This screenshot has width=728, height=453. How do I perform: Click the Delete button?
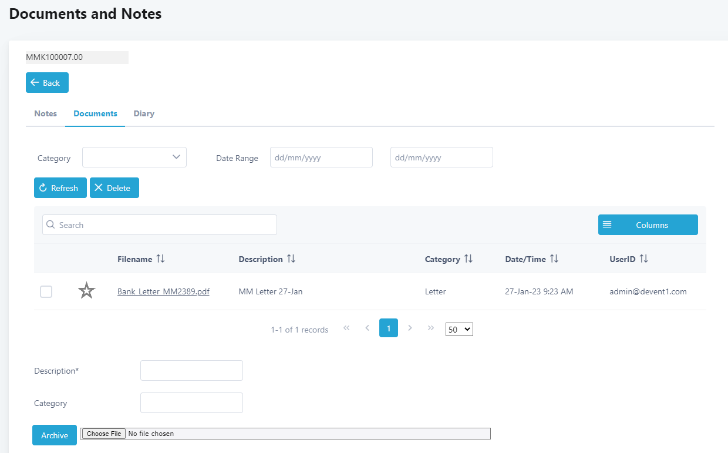(114, 188)
